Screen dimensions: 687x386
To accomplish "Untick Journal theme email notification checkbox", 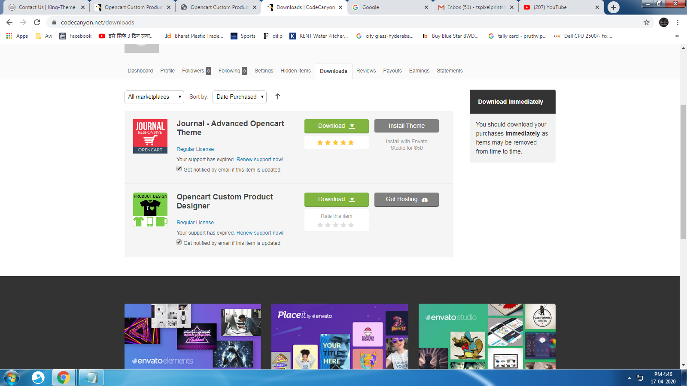I will pos(179,169).
